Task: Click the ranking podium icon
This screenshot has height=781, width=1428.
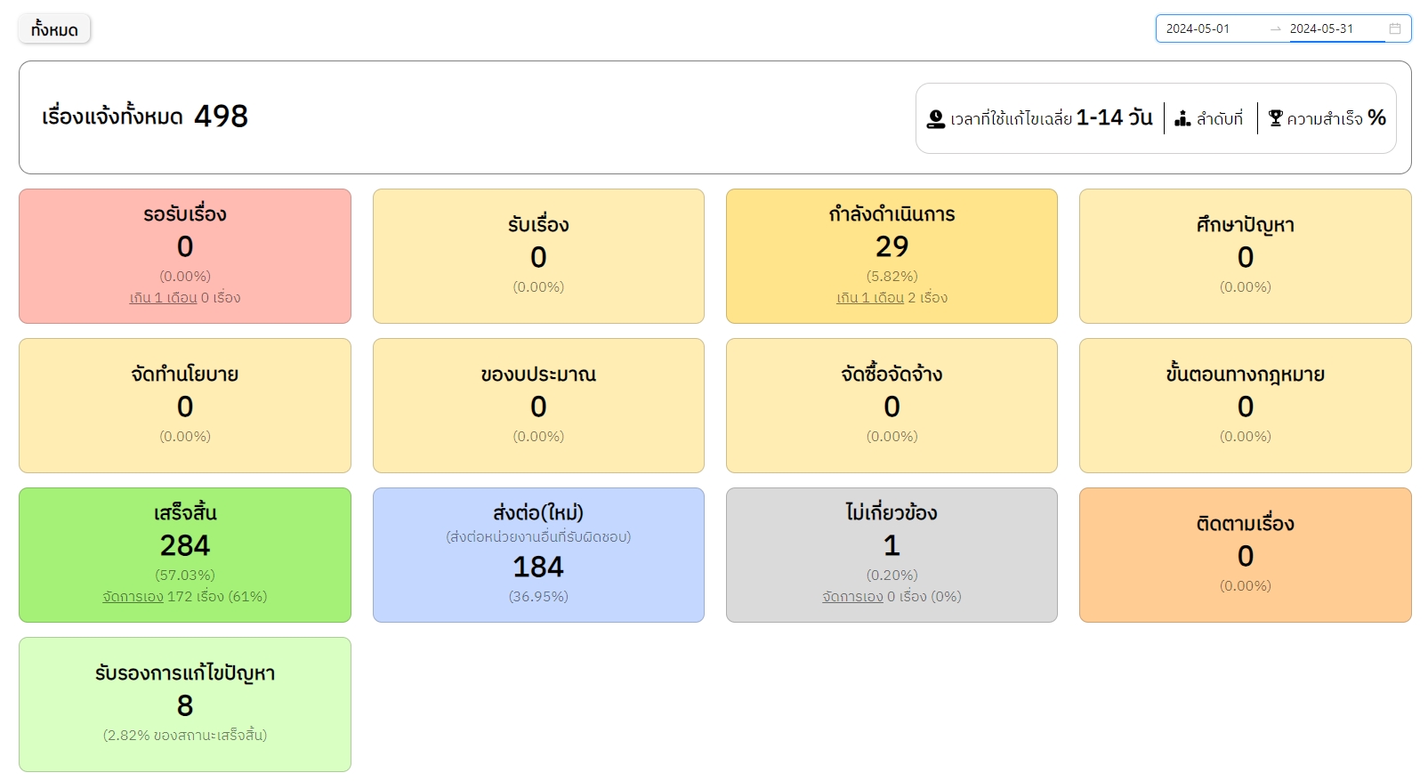Action: 1182,118
